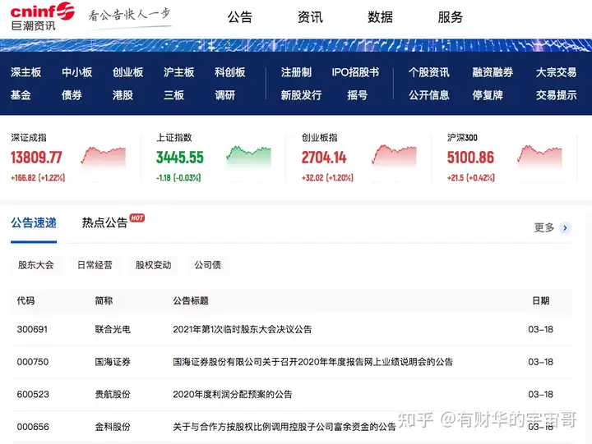The width and height of the screenshot is (592, 444).
Task: Open the 资讯 top menu
Action: pyautogui.click(x=310, y=17)
